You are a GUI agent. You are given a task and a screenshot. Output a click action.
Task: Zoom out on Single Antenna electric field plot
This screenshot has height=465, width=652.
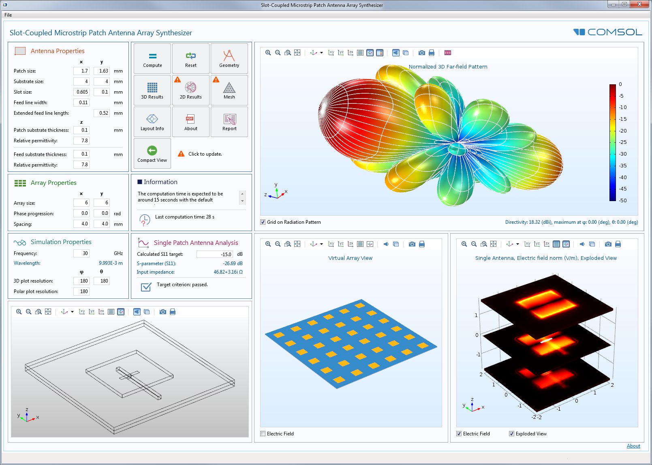[474, 244]
